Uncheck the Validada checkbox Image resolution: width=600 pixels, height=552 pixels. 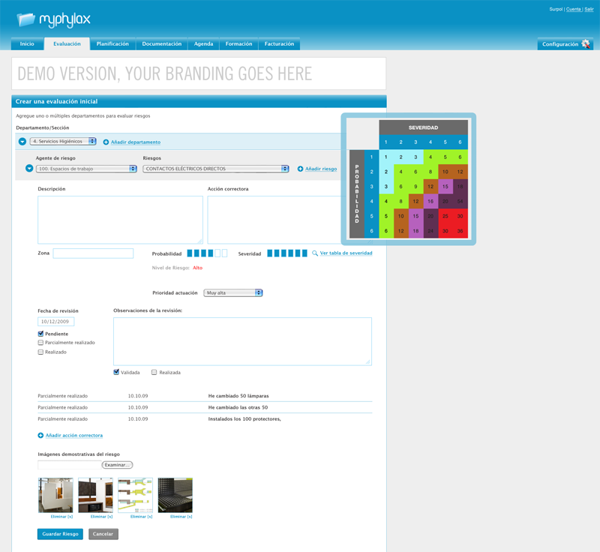pyautogui.click(x=117, y=372)
